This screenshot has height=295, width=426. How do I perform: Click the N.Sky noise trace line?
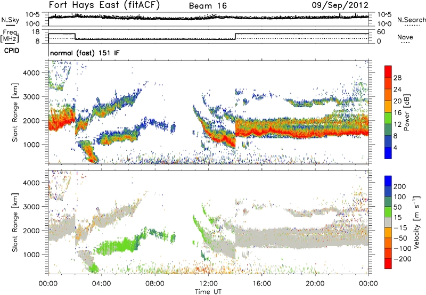[x=208, y=18]
